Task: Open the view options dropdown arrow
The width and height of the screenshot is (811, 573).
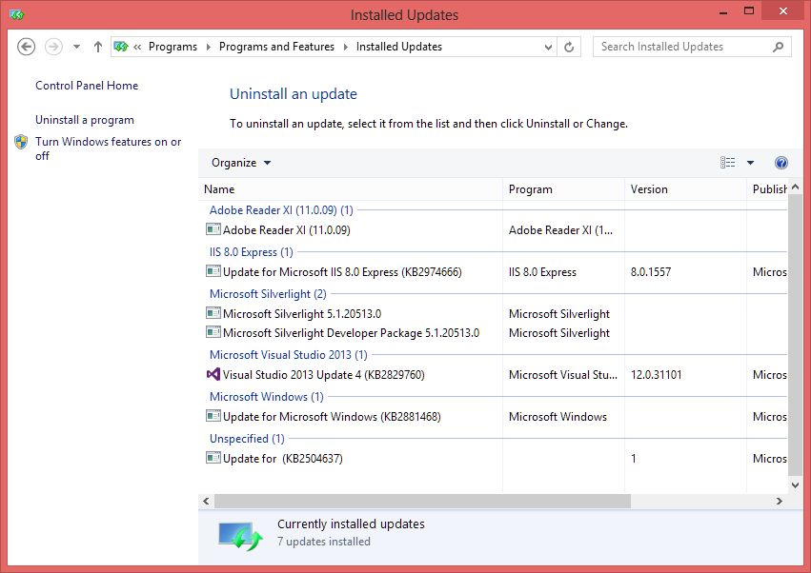Action: pyautogui.click(x=750, y=163)
